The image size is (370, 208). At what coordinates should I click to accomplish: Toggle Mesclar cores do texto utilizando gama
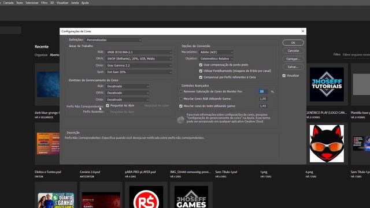tap(181, 106)
